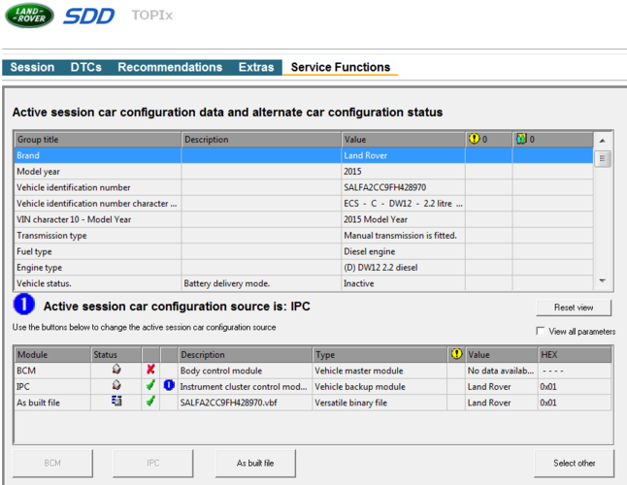The height and width of the screenshot is (485, 627).
Task: Click the red X icon in the BCM row
Action: 150,370
